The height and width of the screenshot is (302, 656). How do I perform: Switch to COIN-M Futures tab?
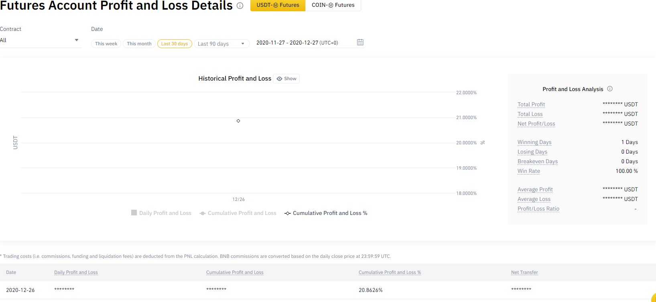(x=333, y=5)
